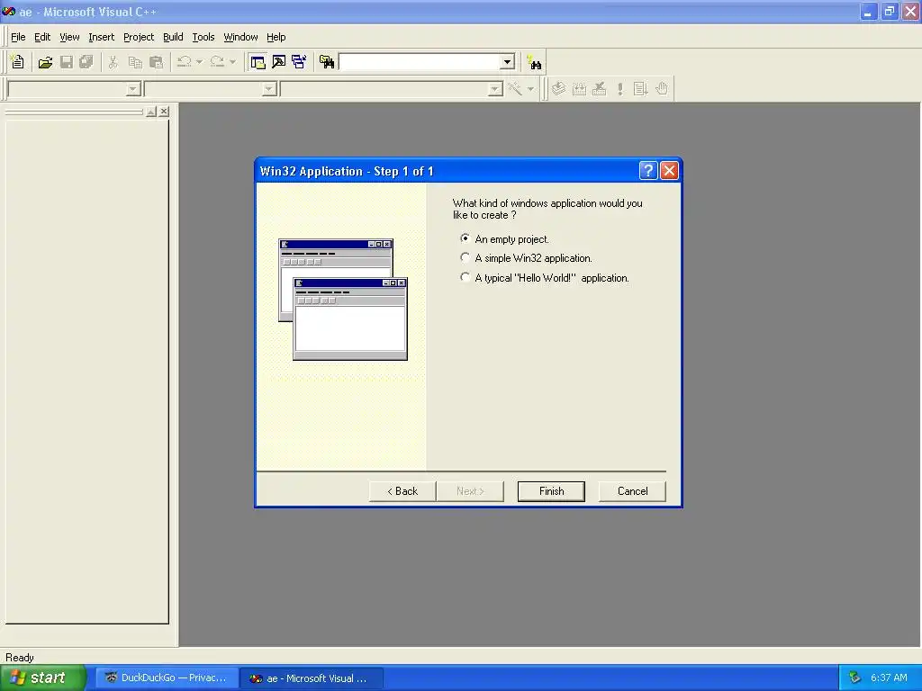Viewport: 922px width, 691px height.
Task: Toggle the Output window icon
Action: (279, 62)
